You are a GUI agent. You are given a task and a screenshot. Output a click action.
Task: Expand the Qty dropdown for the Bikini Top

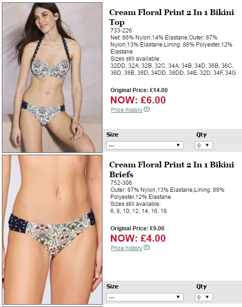pyautogui.click(x=203, y=145)
